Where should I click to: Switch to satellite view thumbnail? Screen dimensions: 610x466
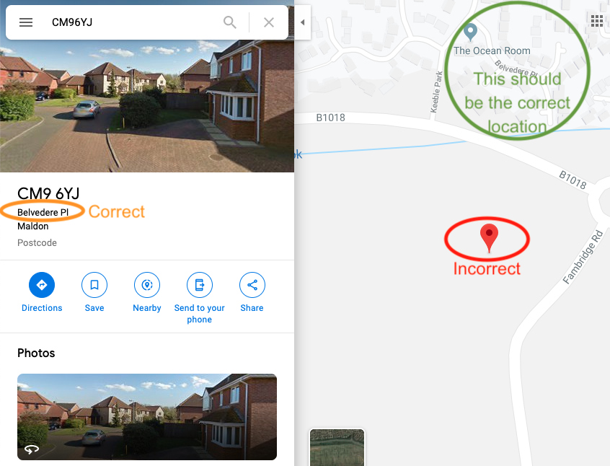pos(337,447)
